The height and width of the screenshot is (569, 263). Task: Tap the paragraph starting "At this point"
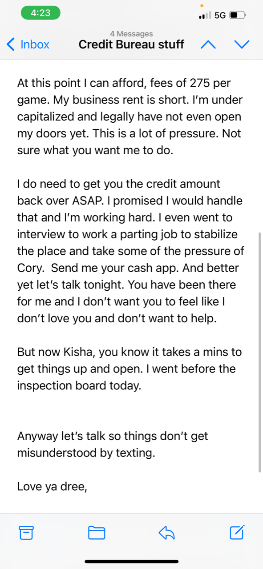(130, 116)
